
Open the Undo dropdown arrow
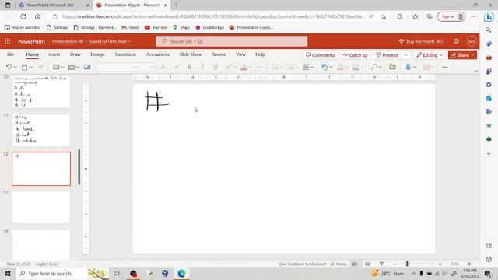coord(15,68)
